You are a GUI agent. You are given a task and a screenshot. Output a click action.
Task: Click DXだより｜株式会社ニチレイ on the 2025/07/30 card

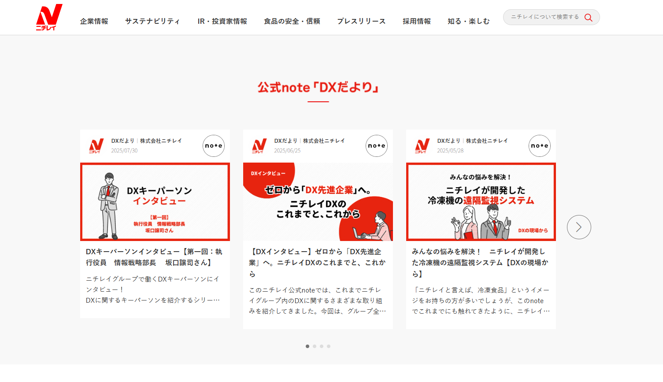[146, 141]
